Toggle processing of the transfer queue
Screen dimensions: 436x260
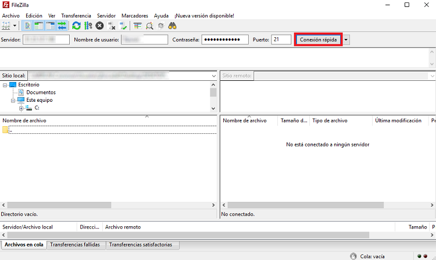(88, 26)
